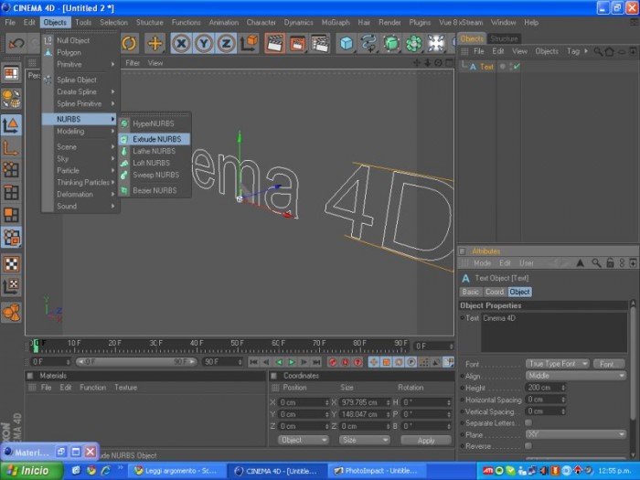Toggle Text object enable checkmark
The image size is (640, 480).
coord(517,66)
